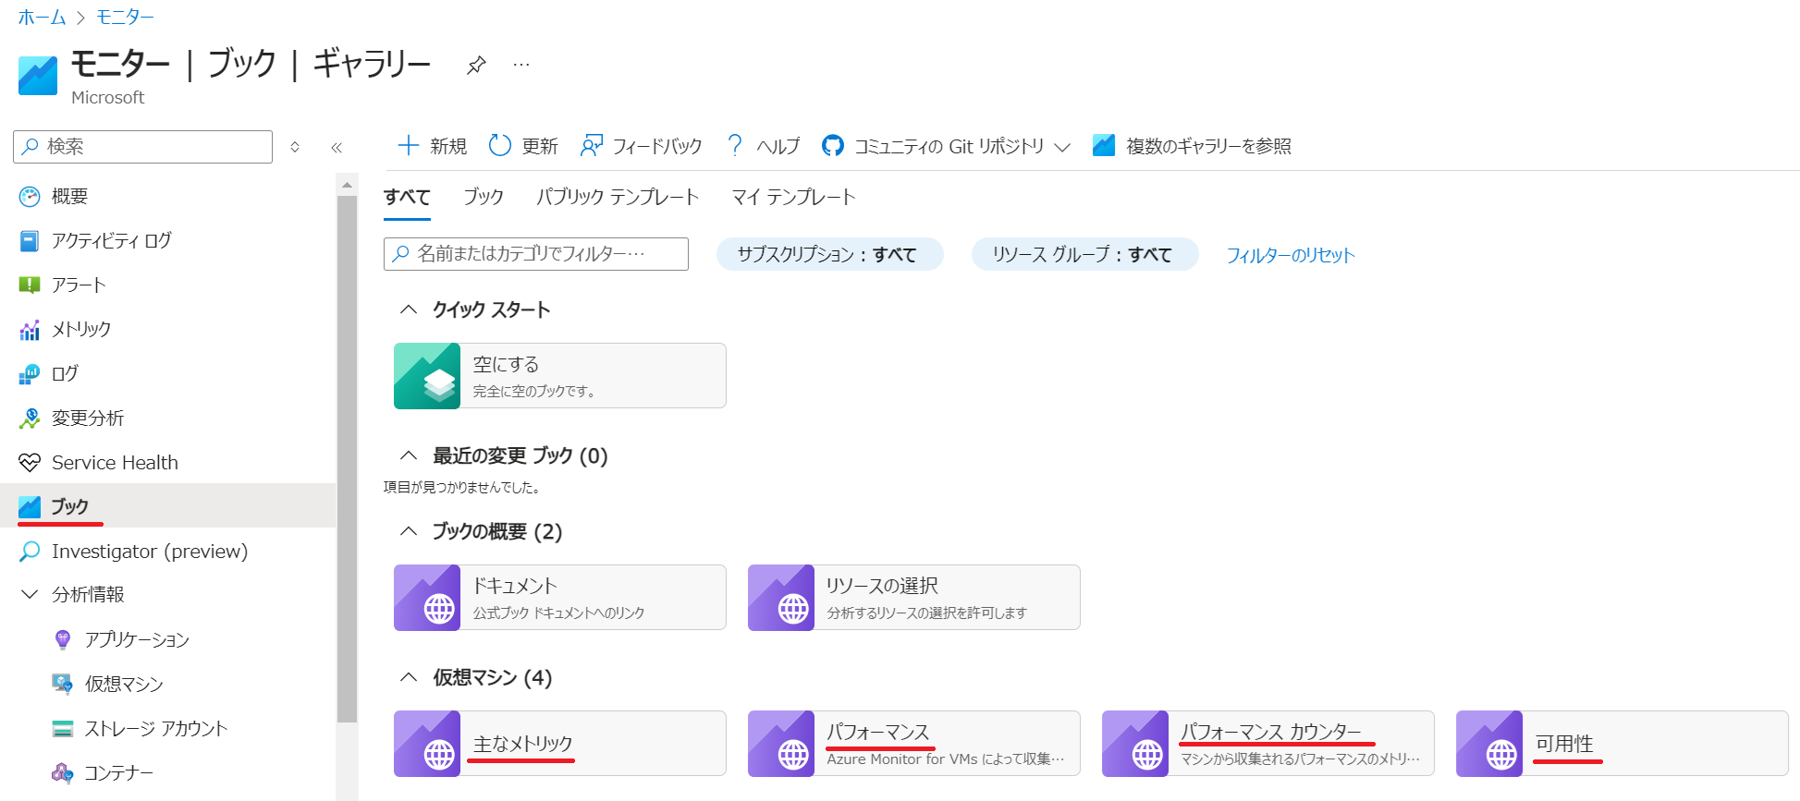
Task: Click the sidebar 検索 search box
Action: click(x=143, y=146)
